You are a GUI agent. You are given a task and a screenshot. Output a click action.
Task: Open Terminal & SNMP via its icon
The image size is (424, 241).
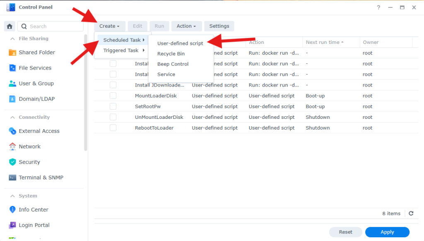(x=12, y=177)
